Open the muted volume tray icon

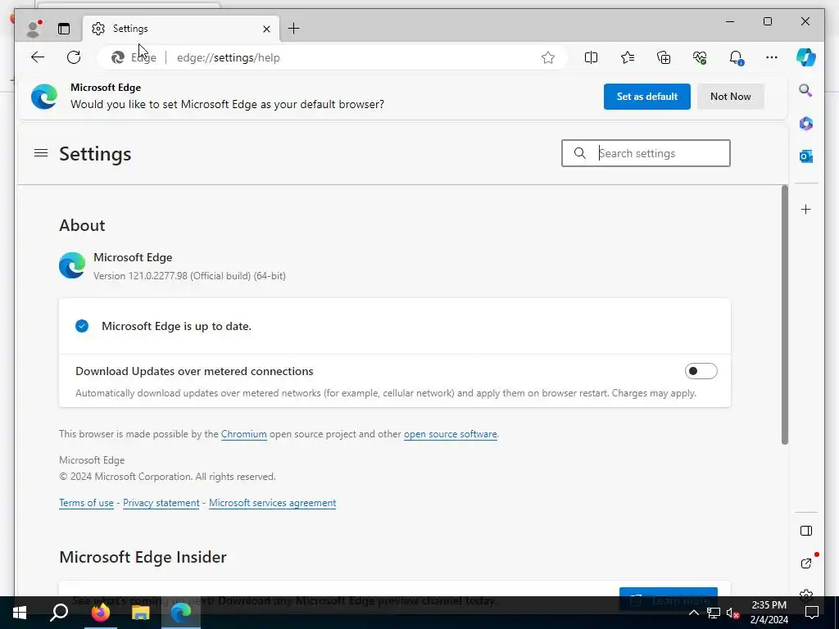732,613
